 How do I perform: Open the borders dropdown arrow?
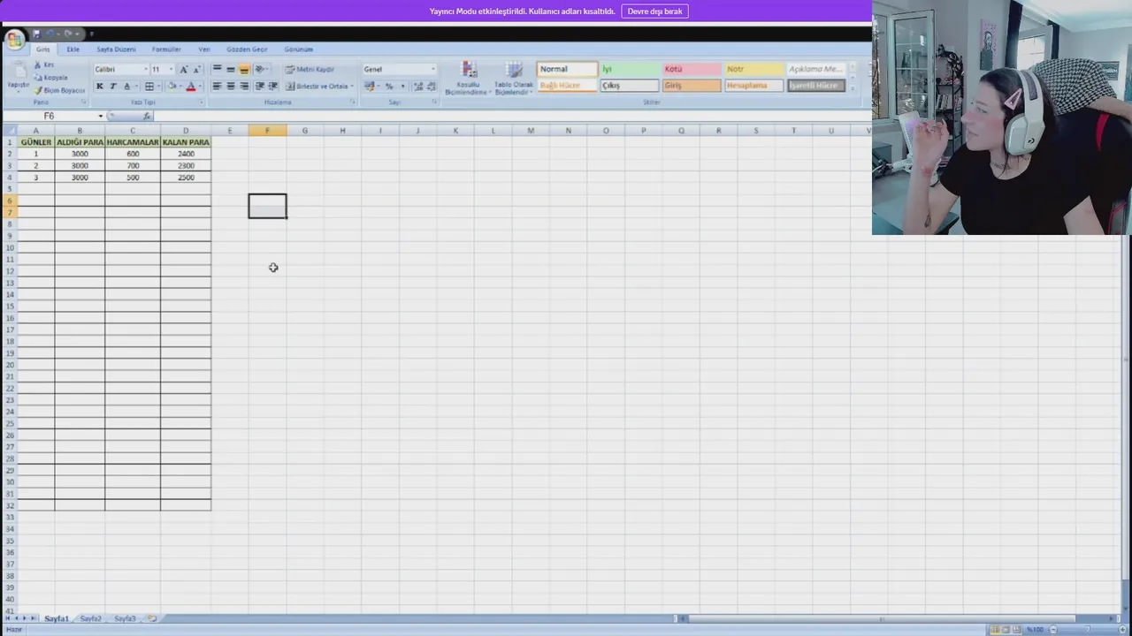[157, 87]
